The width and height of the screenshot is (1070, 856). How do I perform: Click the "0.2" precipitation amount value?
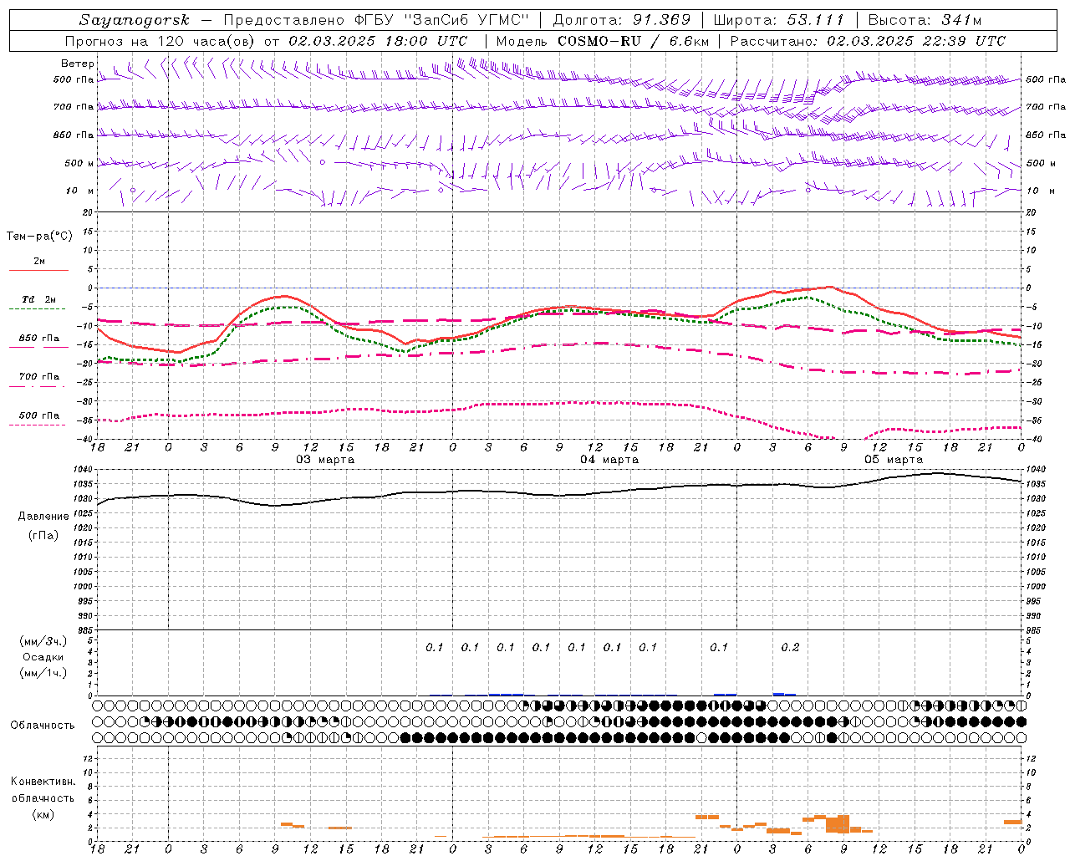(790, 647)
